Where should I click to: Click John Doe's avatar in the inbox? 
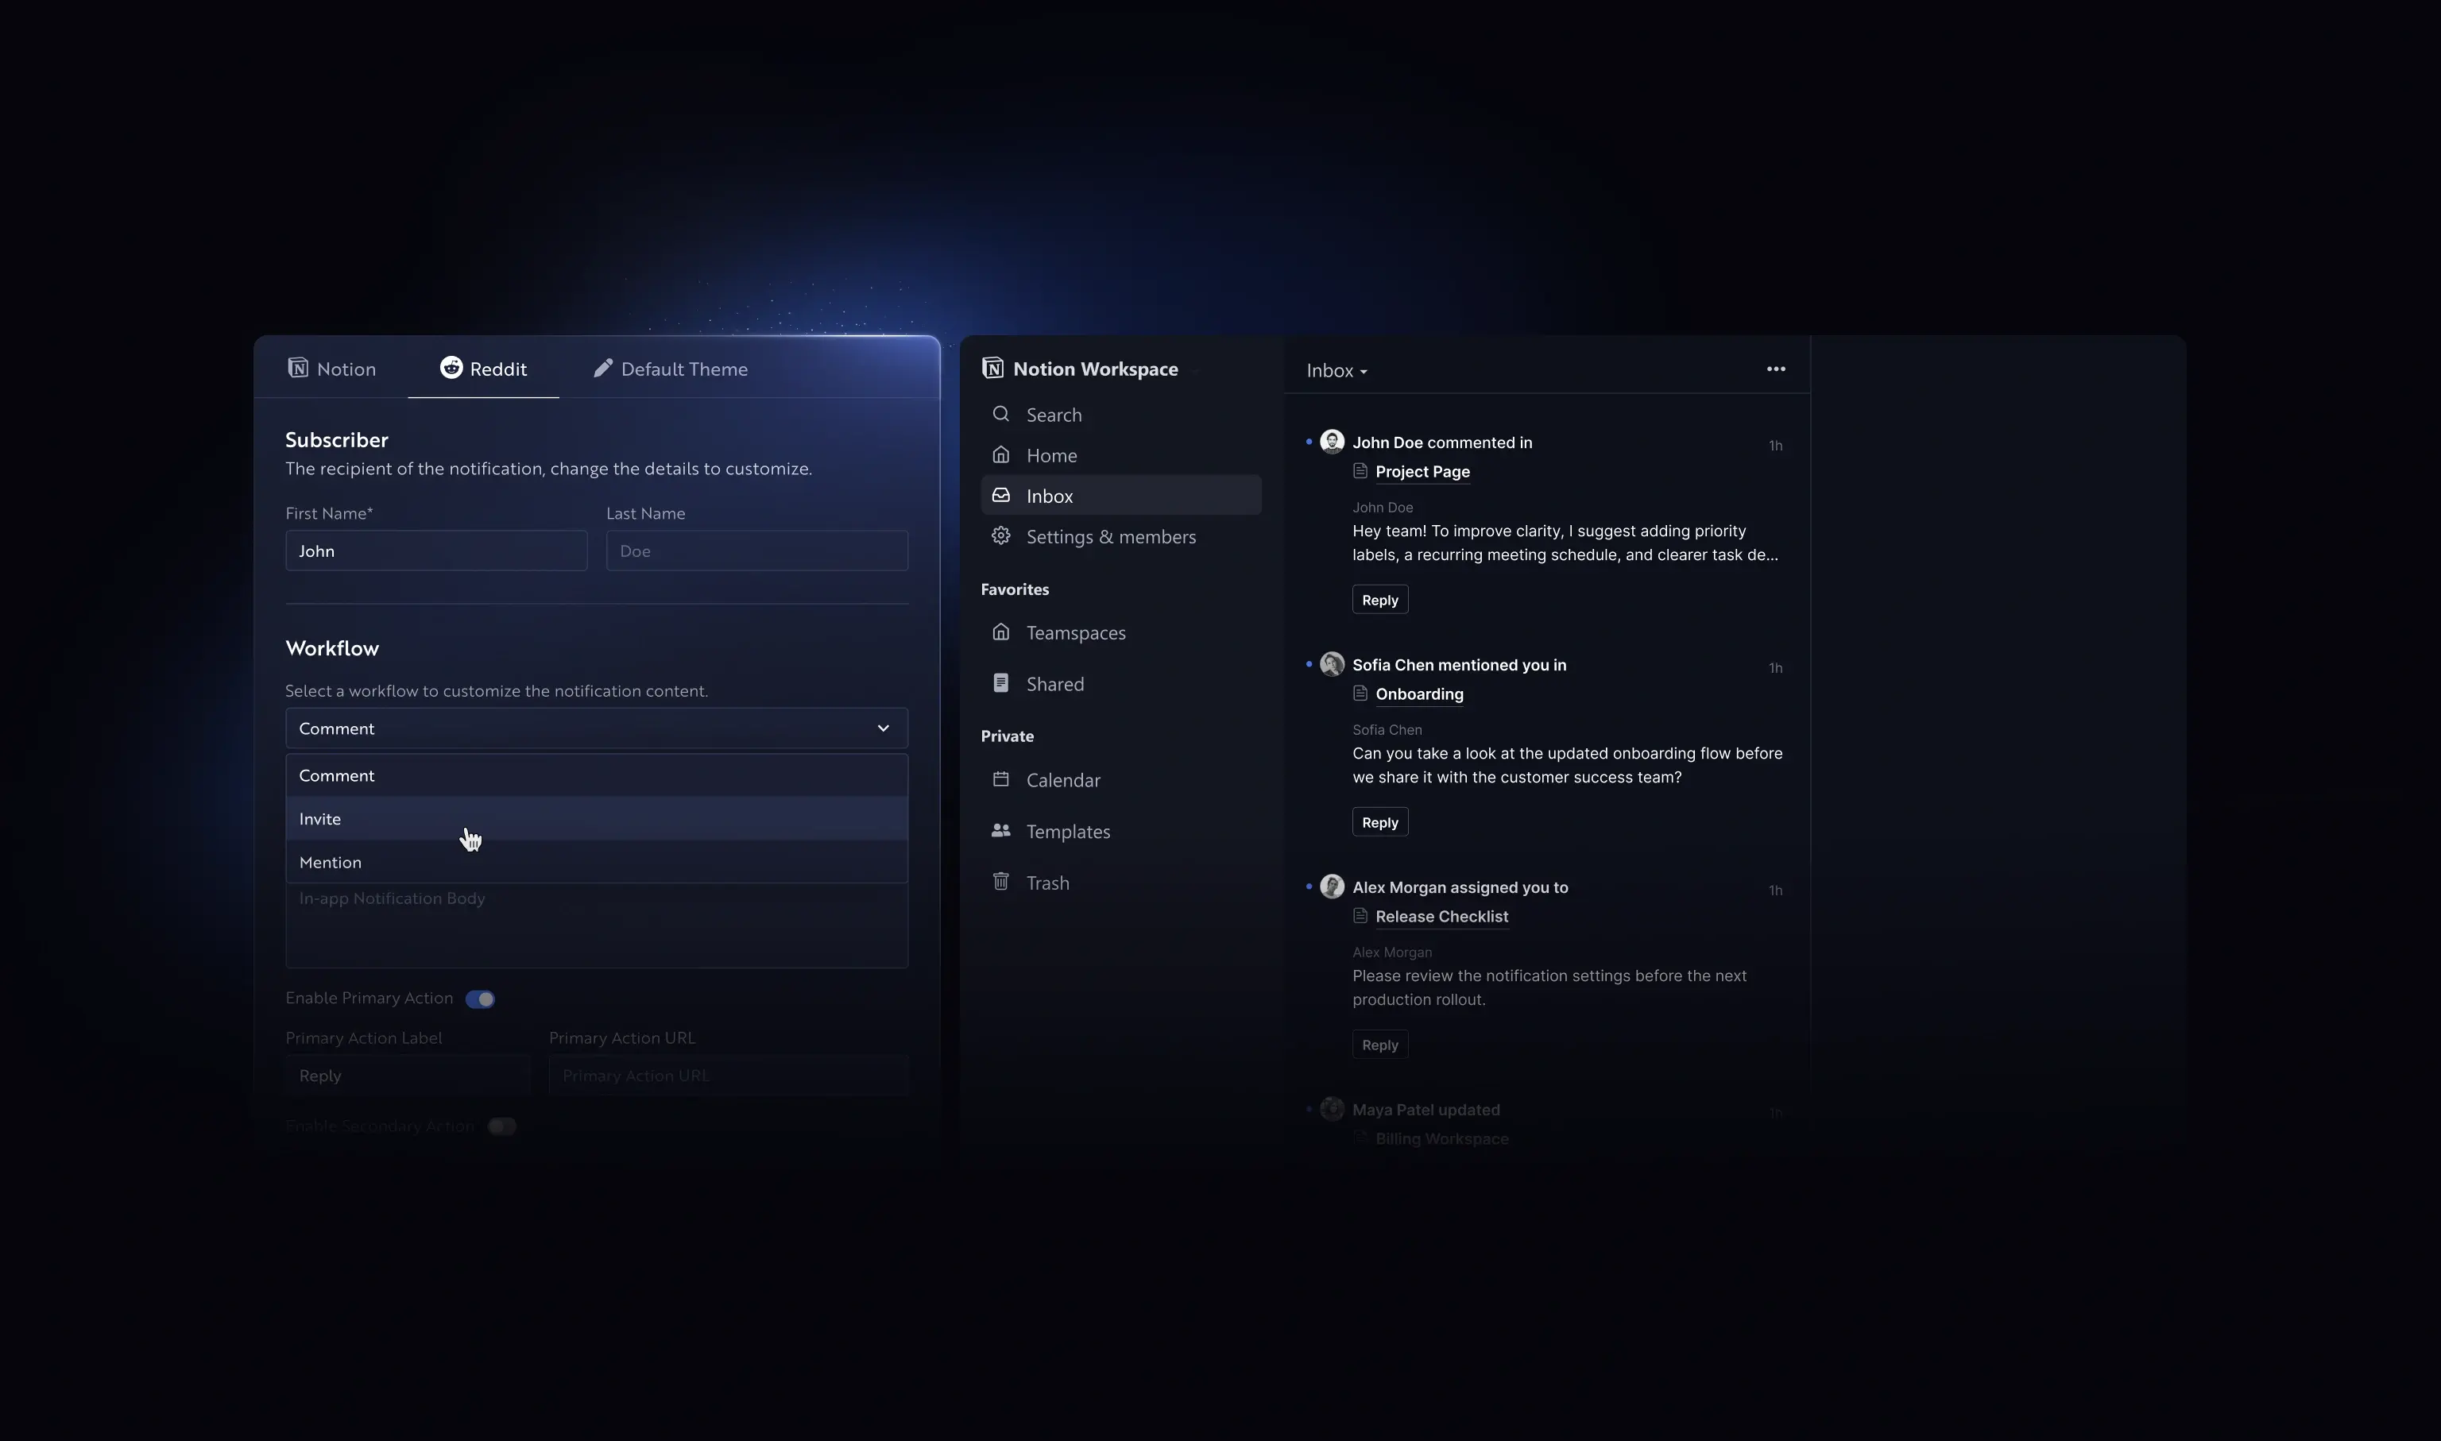1332,442
